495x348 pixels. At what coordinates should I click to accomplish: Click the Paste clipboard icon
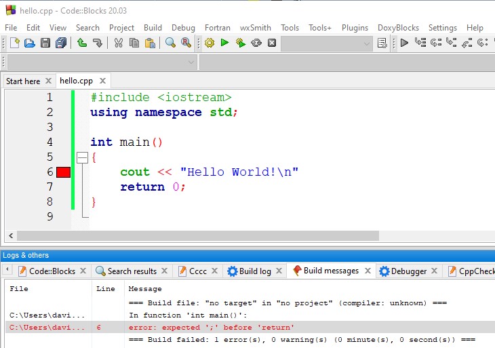point(150,43)
